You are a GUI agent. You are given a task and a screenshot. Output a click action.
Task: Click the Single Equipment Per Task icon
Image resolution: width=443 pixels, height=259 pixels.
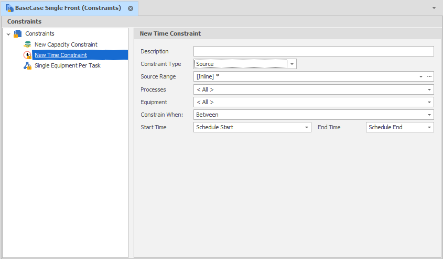pyautogui.click(x=28, y=65)
